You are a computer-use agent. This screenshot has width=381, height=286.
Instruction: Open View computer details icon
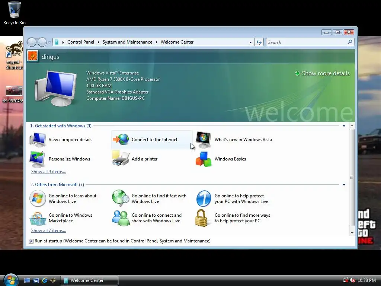(38, 140)
